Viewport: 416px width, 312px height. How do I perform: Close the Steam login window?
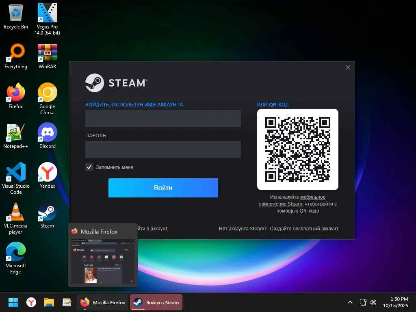pyautogui.click(x=348, y=67)
